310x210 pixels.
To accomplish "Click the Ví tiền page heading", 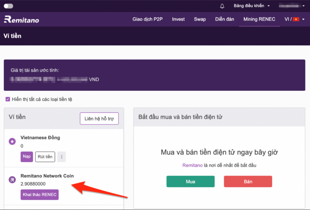I will pyautogui.click(x=12, y=36).
